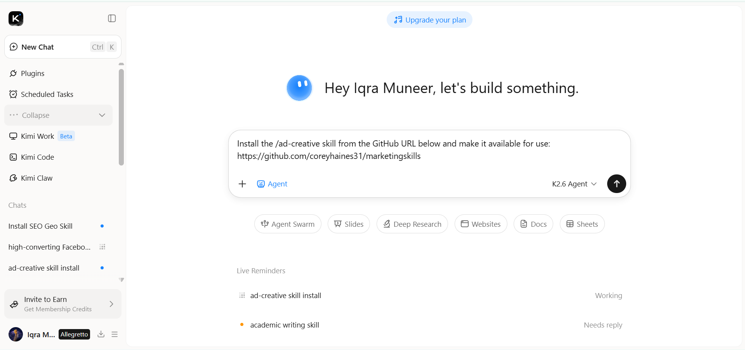
Task: Click the Agent Swarm icon
Action: [x=265, y=224]
